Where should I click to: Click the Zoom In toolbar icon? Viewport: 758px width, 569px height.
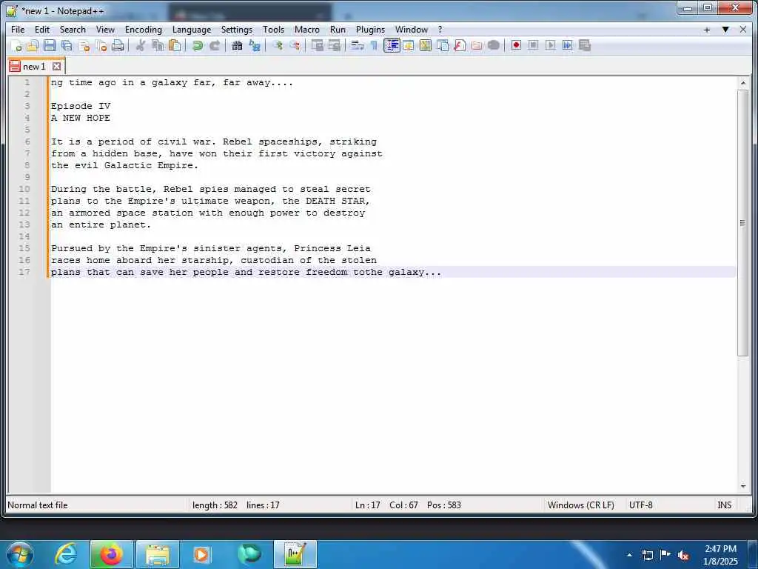pyautogui.click(x=278, y=45)
